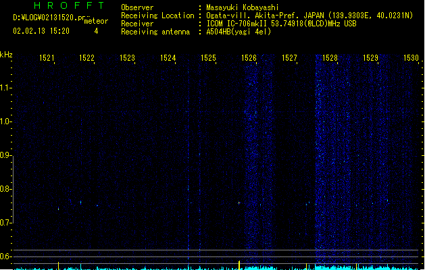Select the ICOM IC-706mkII receiver text
Image resolution: width=425 pixels, height=270 pixels.
pyautogui.click(x=281, y=24)
